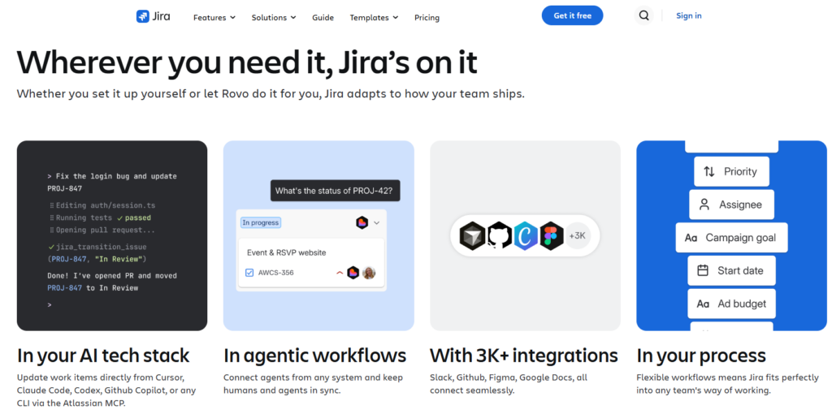Select the Campaign goal field chip
832x418 pixels.
[732, 238]
